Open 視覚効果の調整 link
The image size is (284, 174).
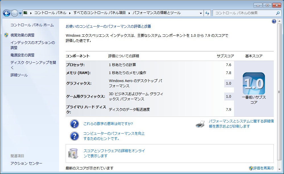[22, 35]
